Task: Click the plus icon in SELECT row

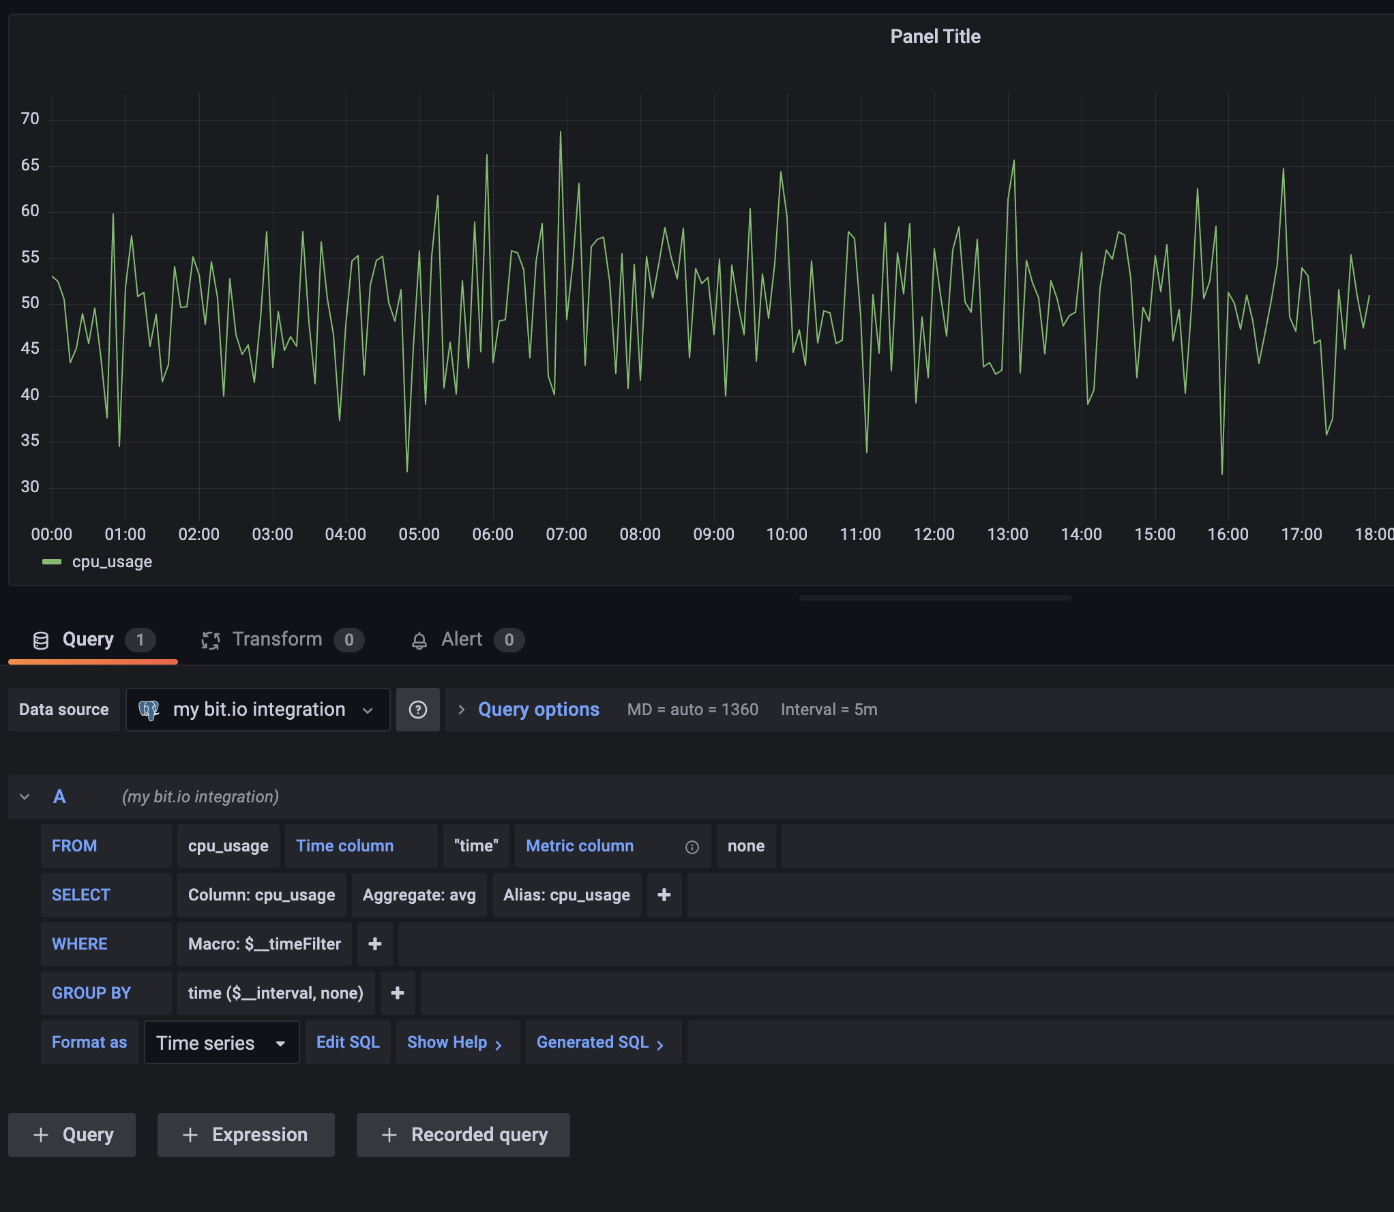Action: [x=664, y=895]
